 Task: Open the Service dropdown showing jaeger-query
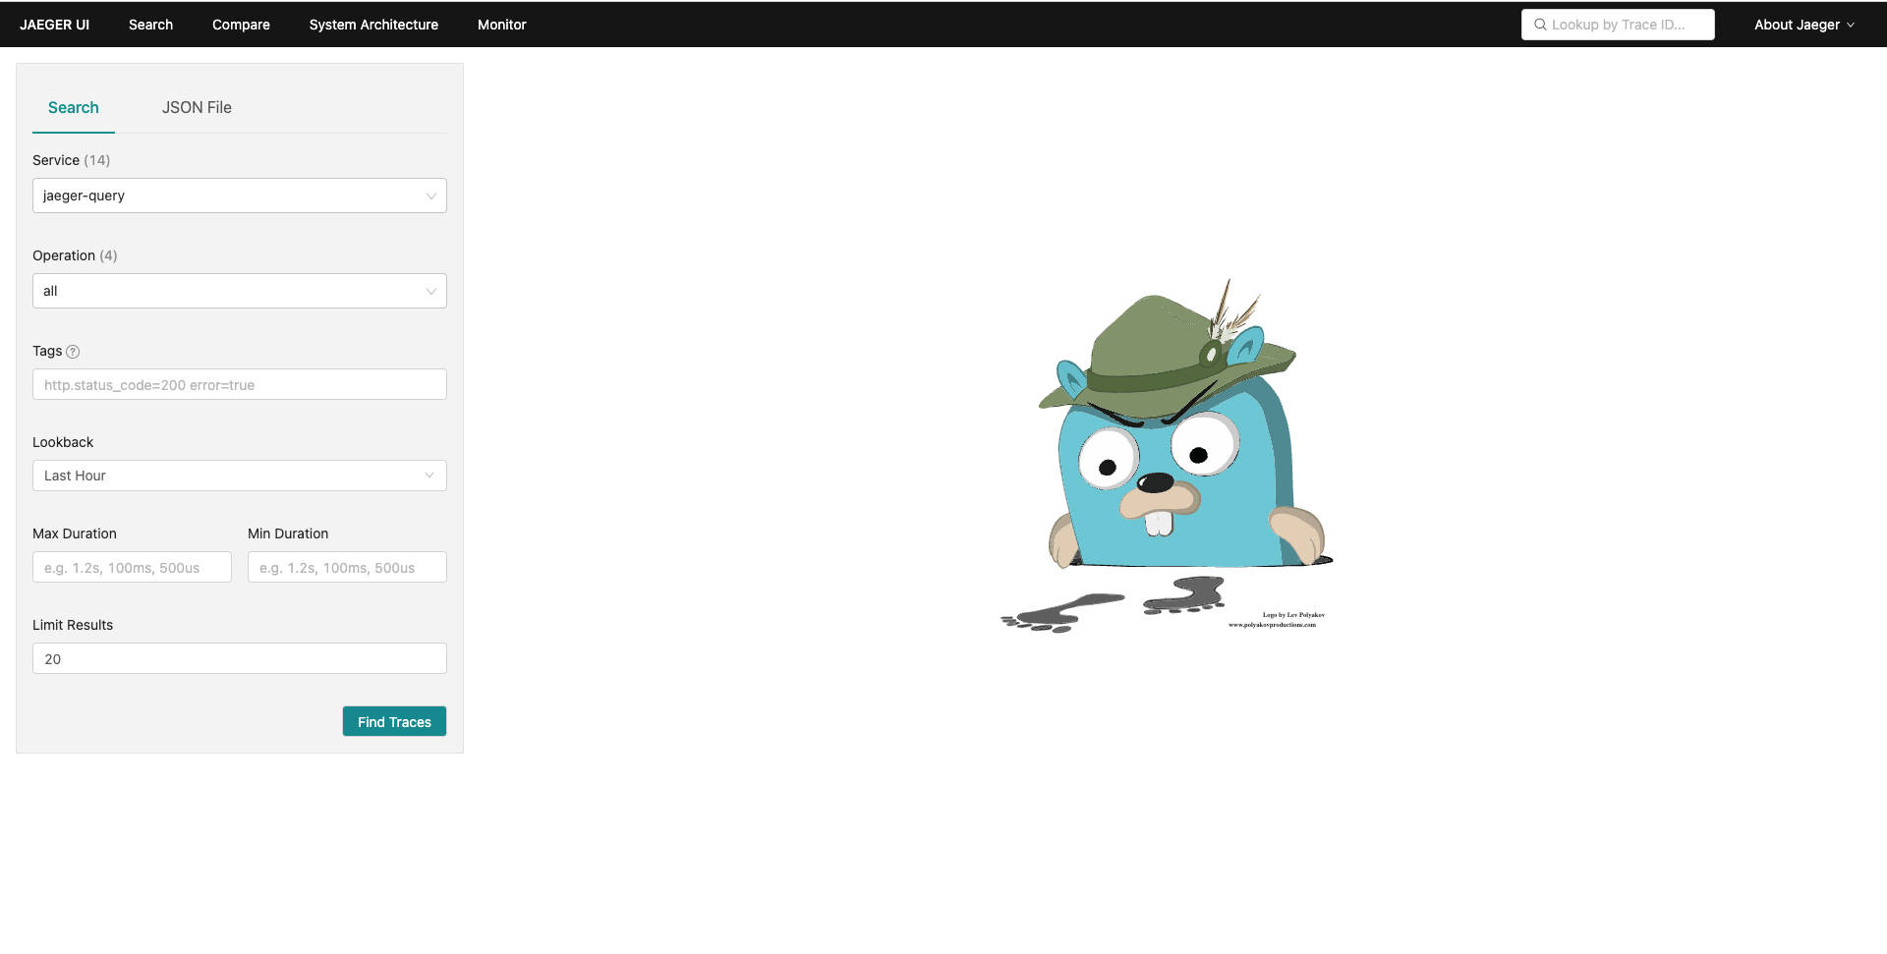[240, 196]
